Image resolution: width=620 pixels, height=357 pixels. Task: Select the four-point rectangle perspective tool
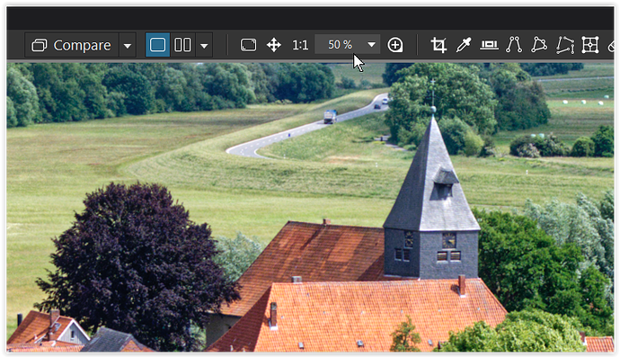click(565, 45)
